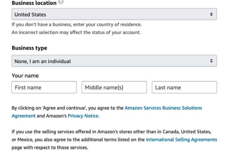Open Amazon's Privacy Notice link
231x154 pixels.
pos(83,116)
